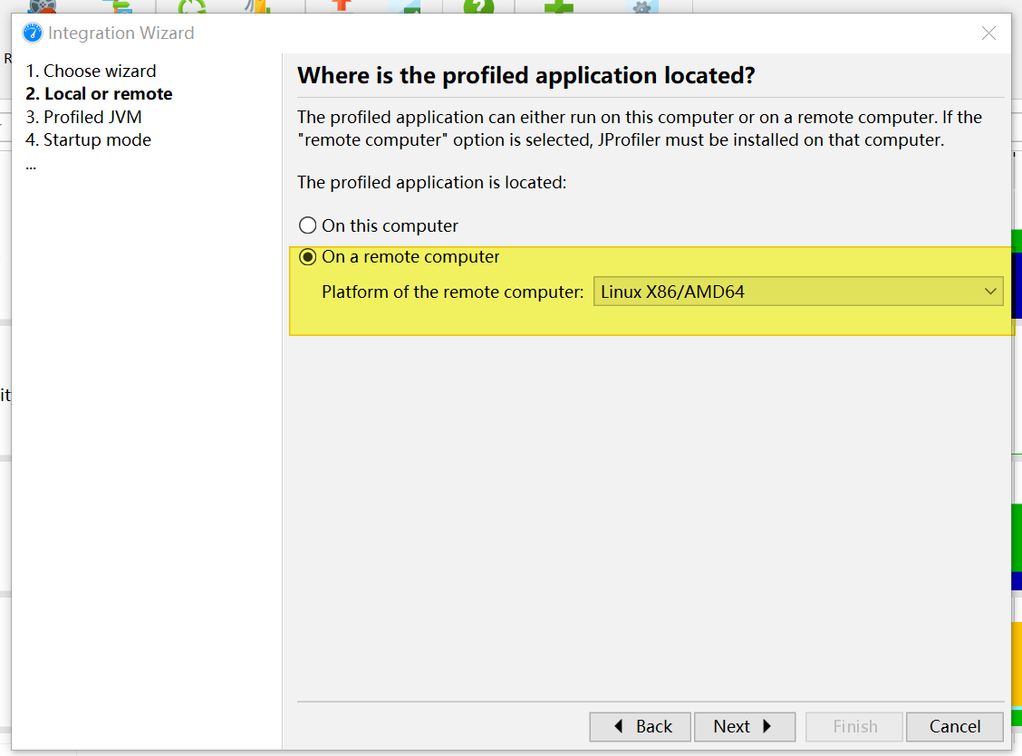Select the "On this computer" radio option
1022x756 pixels.
(378, 226)
